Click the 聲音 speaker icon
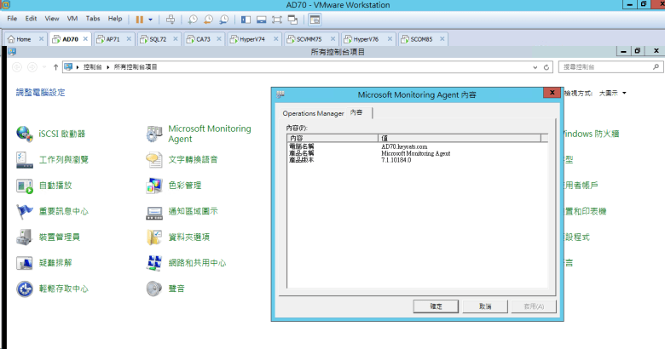Screen dimensions: 665x349 tap(154, 289)
